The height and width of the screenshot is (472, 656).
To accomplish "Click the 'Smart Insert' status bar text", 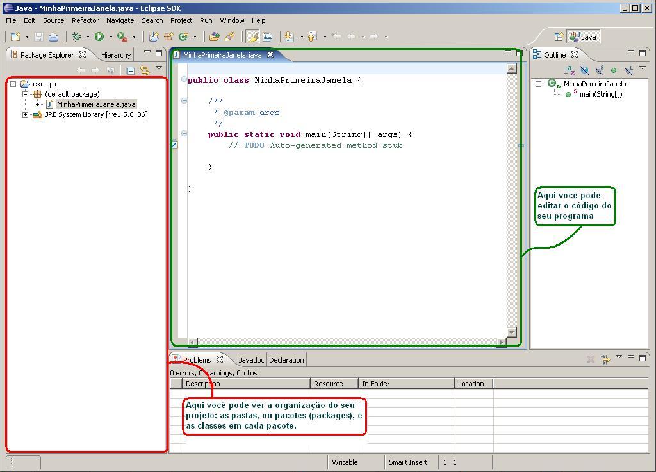I will [408, 462].
